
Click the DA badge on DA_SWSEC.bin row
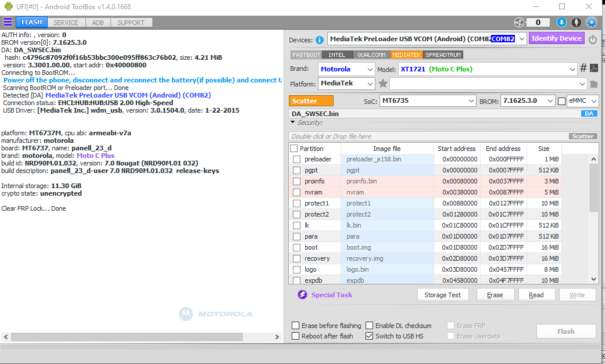coord(589,114)
